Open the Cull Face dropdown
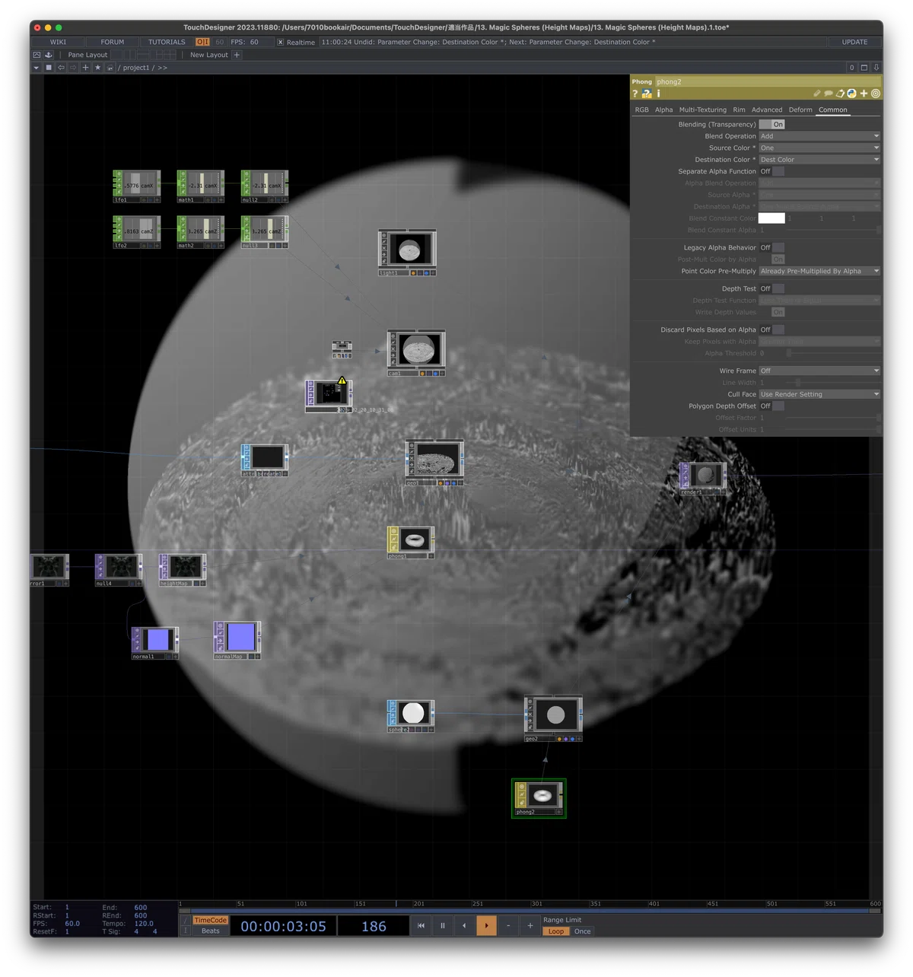The width and height of the screenshot is (913, 977). click(x=819, y=394)
